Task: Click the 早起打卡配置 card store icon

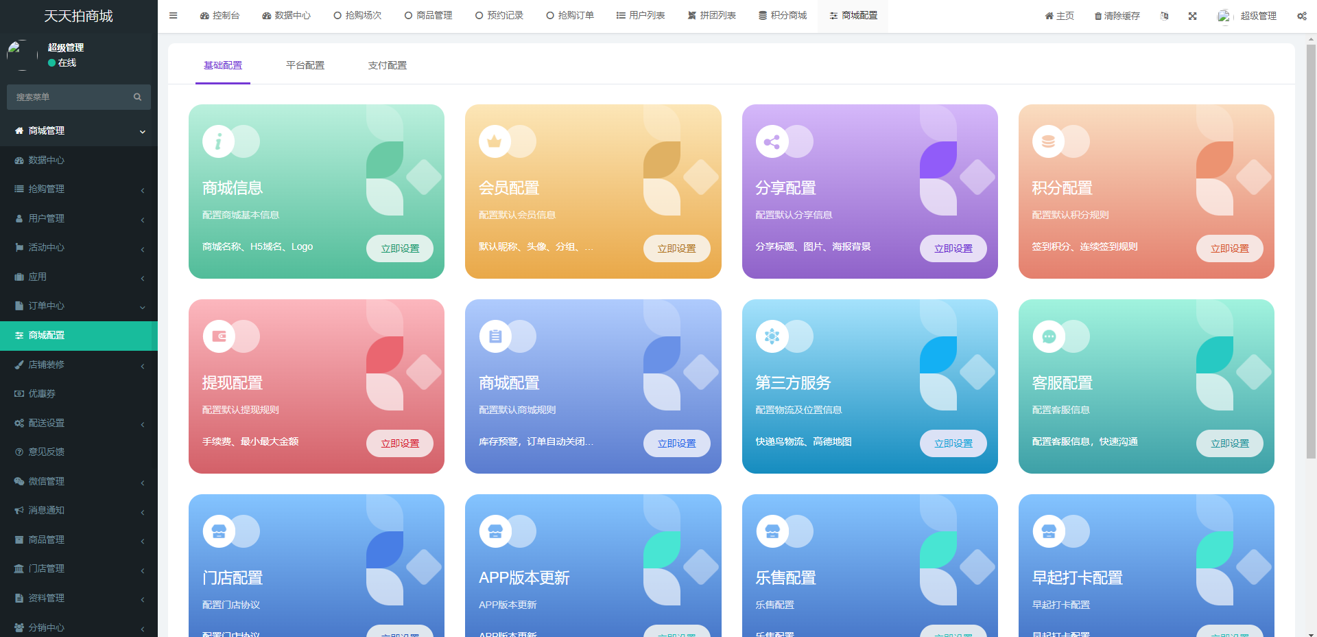Action: pyautogui.click(x=1049, y=531)
